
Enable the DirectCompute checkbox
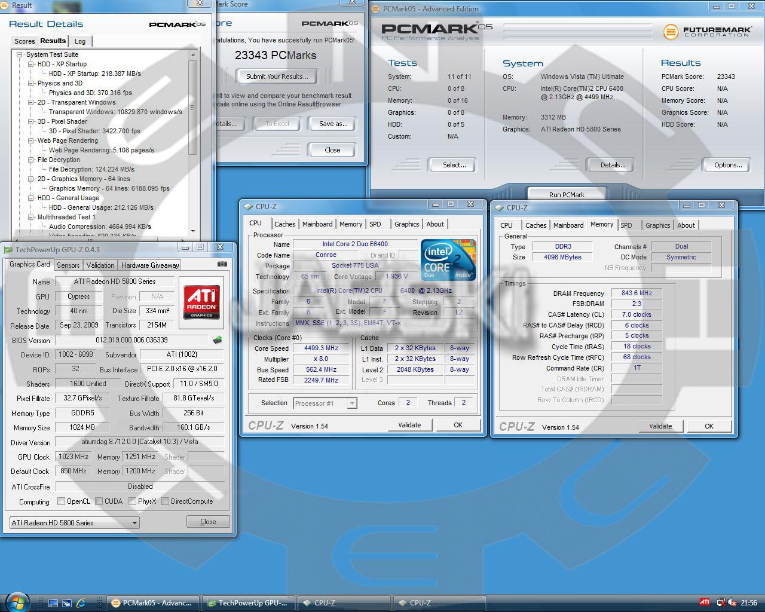pyautogui.click(x=165, y=501)
